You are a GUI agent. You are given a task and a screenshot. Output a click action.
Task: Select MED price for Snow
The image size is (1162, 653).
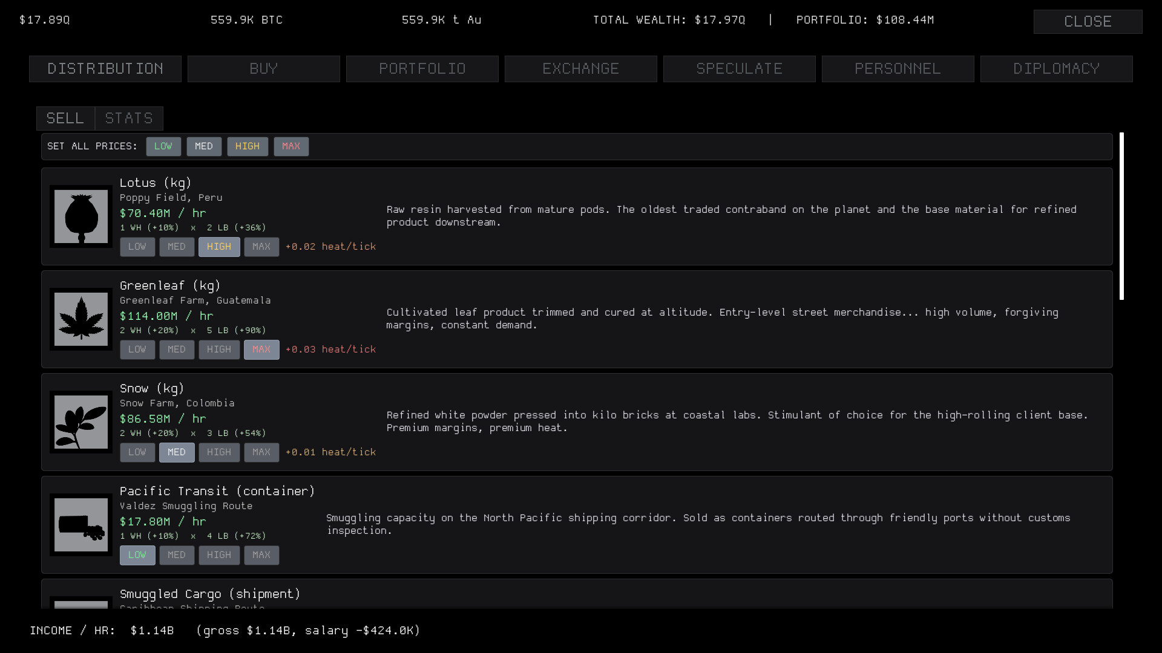[x=177, y=452]
